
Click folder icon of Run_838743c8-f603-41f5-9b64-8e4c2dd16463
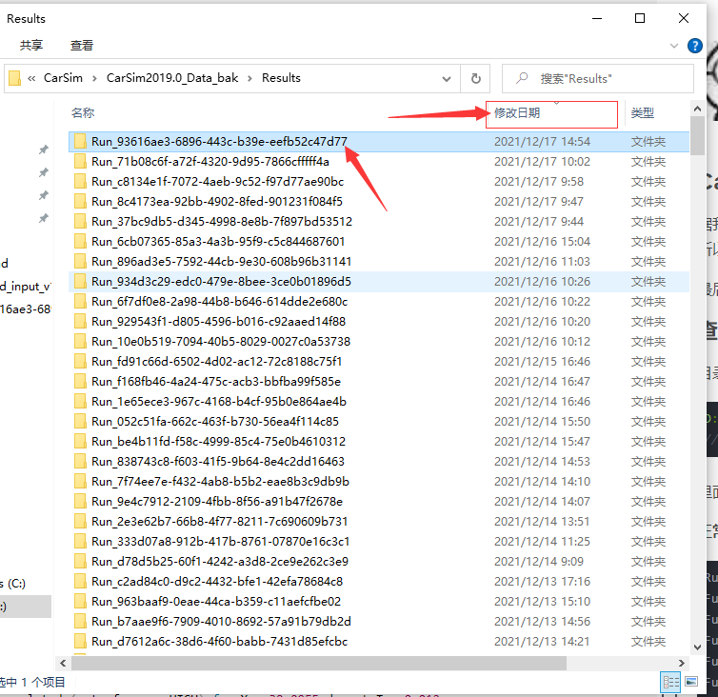[x=80, y=462]
